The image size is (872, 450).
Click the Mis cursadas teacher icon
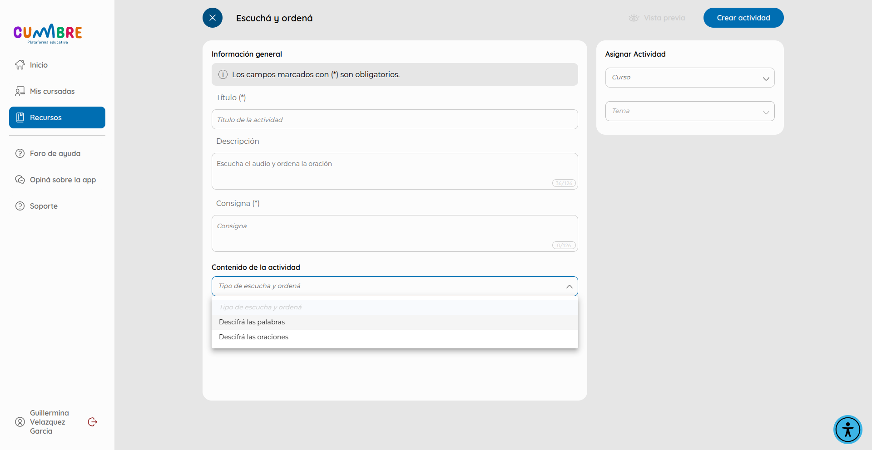(x=20, y=91)
